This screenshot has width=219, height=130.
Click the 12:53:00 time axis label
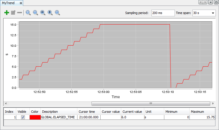[x=104, y=92]
